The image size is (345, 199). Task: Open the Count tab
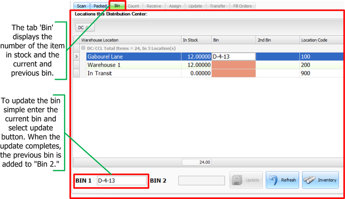133,6
